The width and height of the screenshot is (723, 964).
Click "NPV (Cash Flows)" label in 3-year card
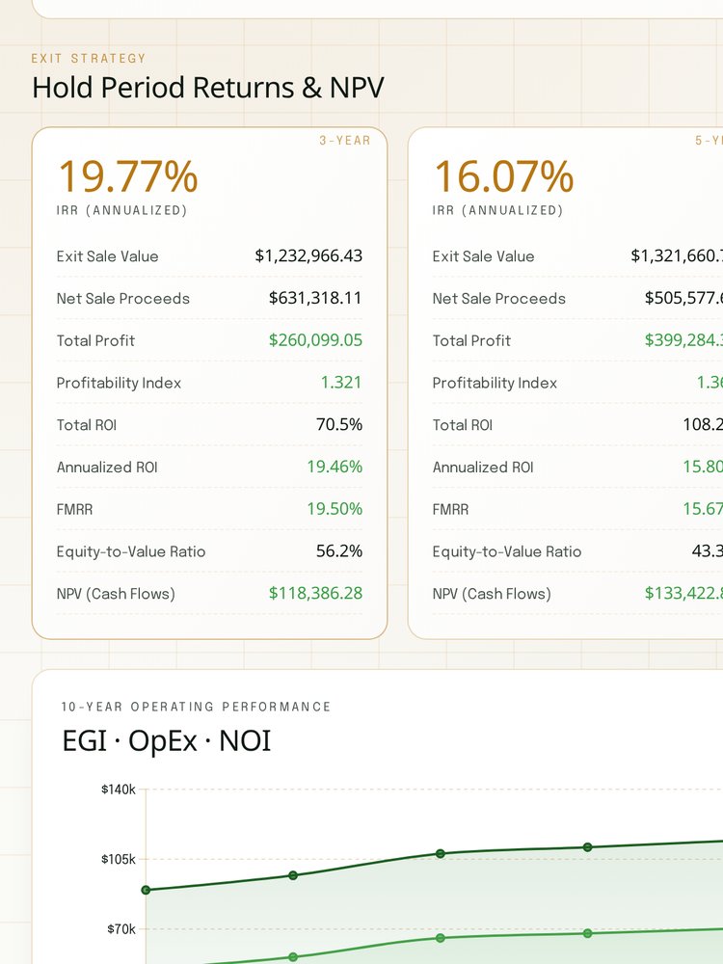(116, 594)
